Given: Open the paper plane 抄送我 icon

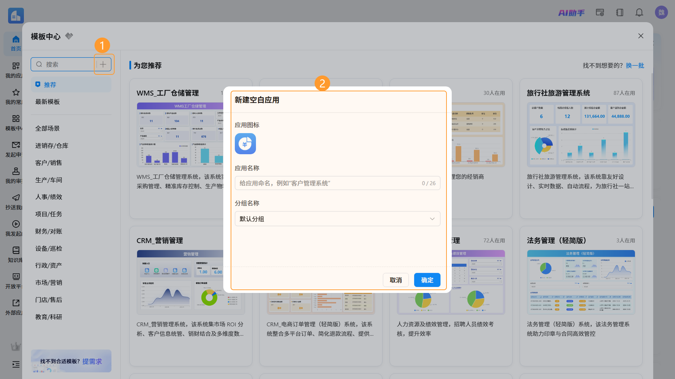Looking at the screenshot, I should (16, 198).
